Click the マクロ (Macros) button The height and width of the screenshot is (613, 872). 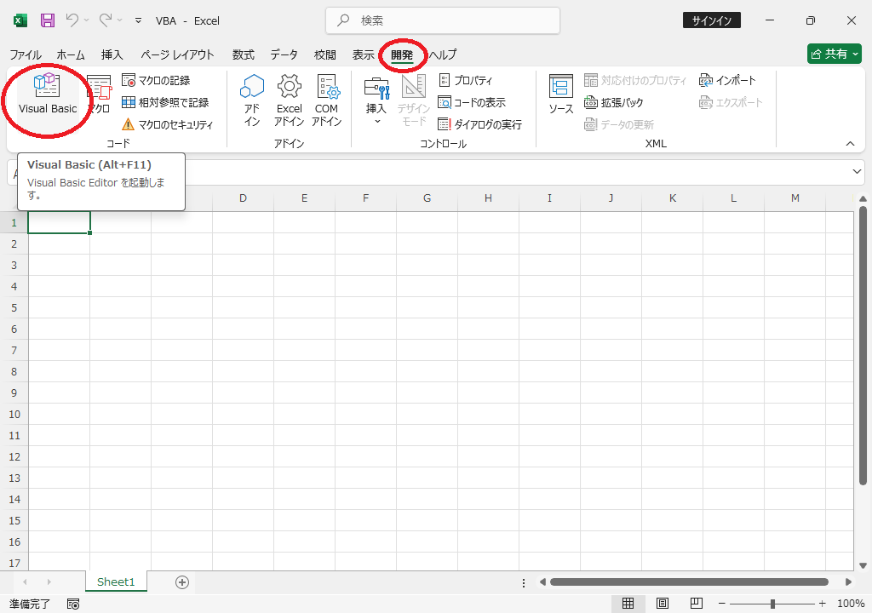point(100,94)
